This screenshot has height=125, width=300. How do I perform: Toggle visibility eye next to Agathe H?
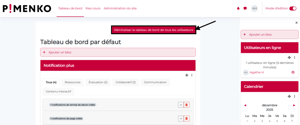[x=293, y=72]
